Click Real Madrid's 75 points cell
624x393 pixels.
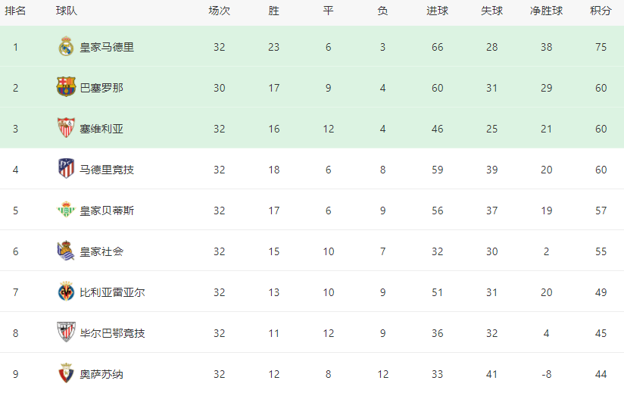pyautogui.click(x=601, y=47)
